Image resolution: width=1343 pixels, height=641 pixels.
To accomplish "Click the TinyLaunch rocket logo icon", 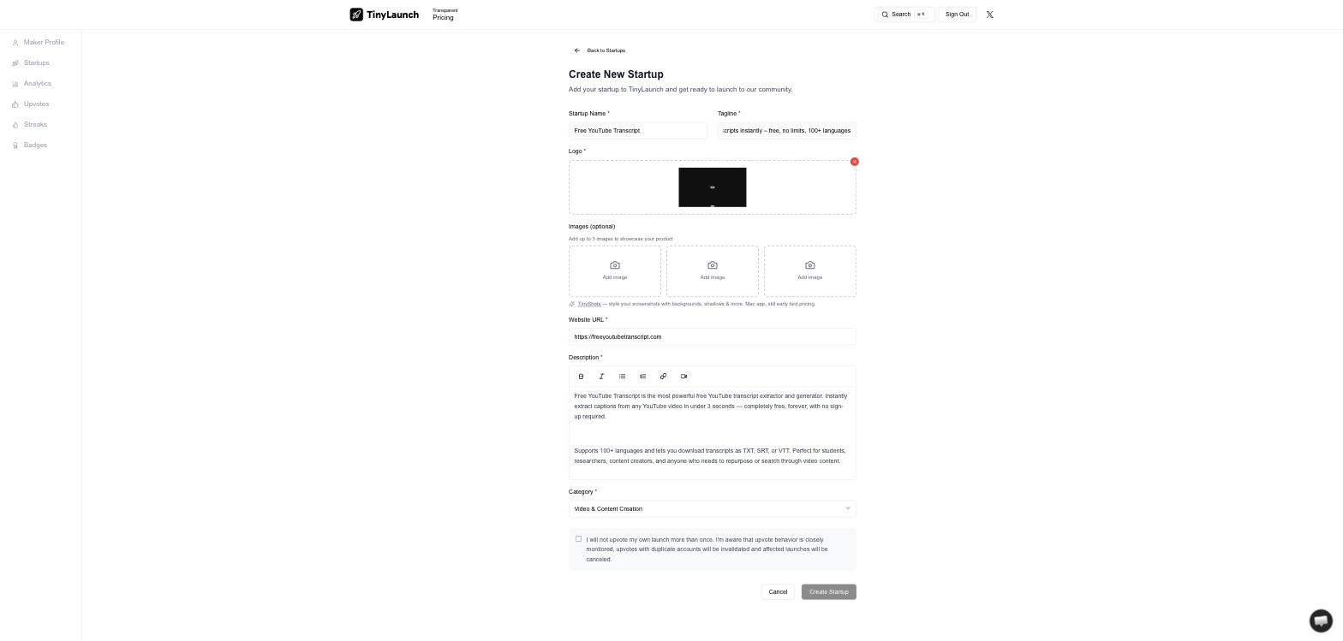I will pos(356,15).
